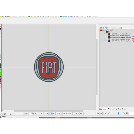
Task: Click the highlighted view-mode icon in Project panel toolbar
Action: click(106, 28)
